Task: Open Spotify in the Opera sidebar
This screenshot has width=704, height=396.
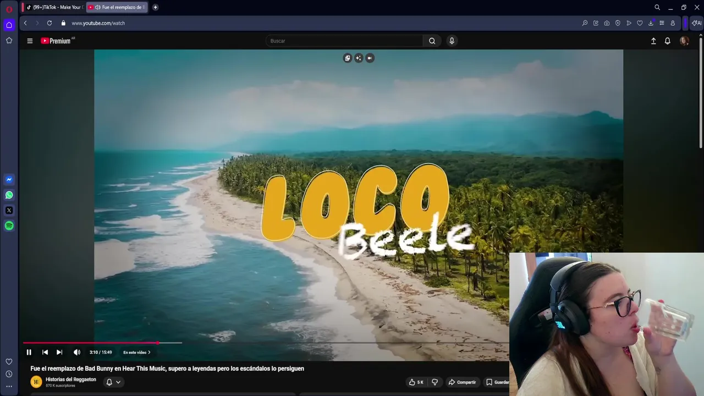Action: click(9, 226)
